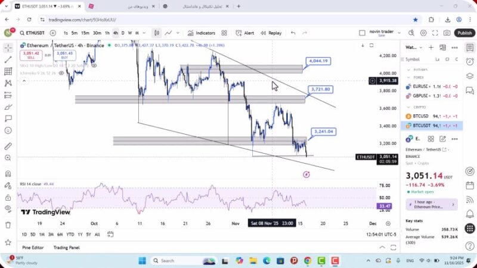Expand the time interval dropdown arrow
This screenshot has width=477, height=268.
tap(144, 33)
